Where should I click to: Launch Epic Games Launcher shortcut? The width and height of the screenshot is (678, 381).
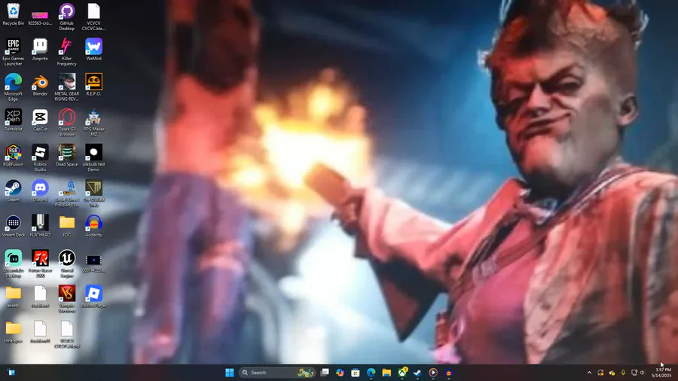tap(13, 52)
